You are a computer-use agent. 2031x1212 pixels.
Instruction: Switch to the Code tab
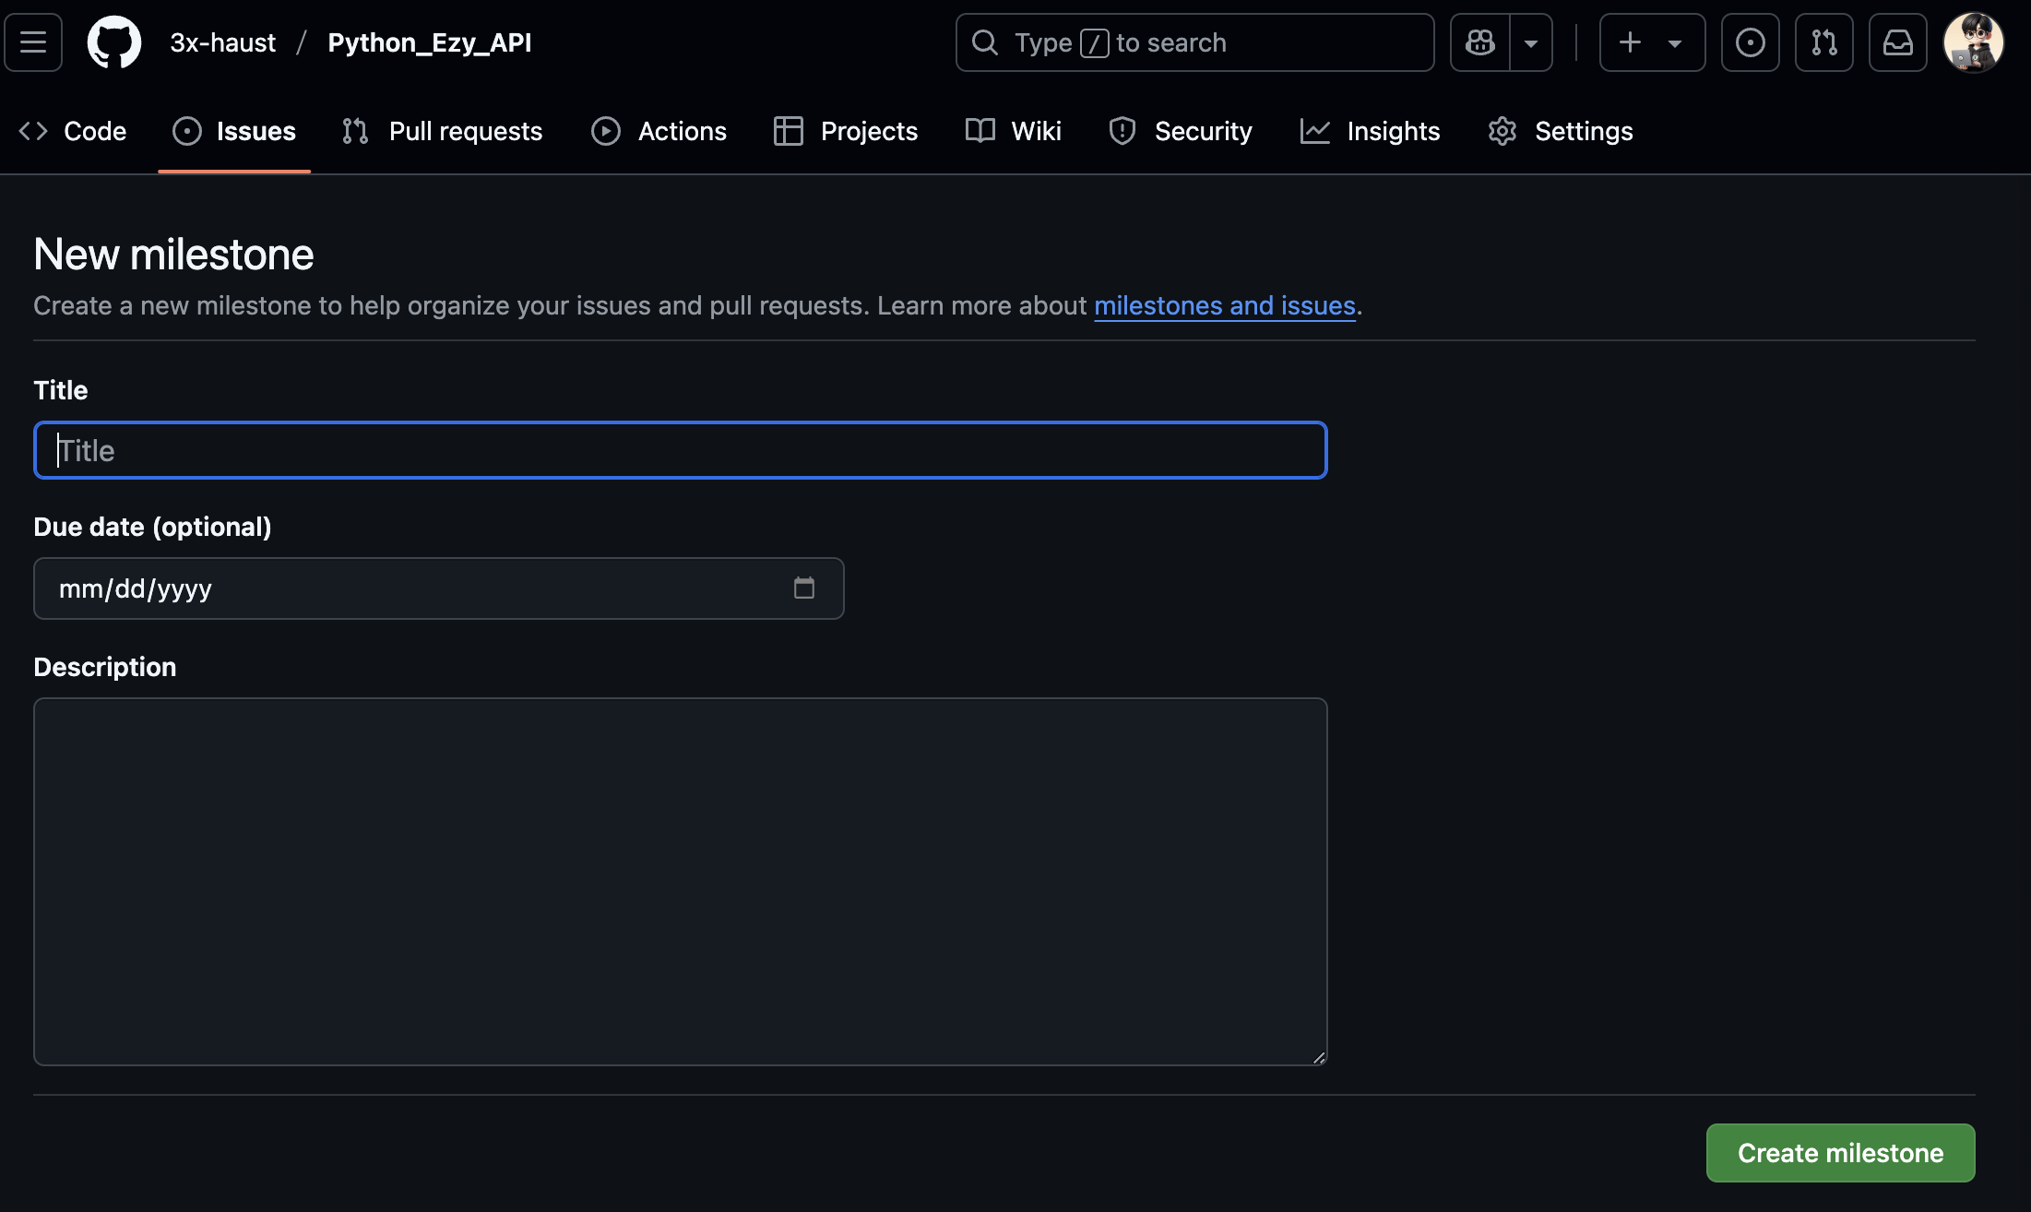(x=73, y=131)
